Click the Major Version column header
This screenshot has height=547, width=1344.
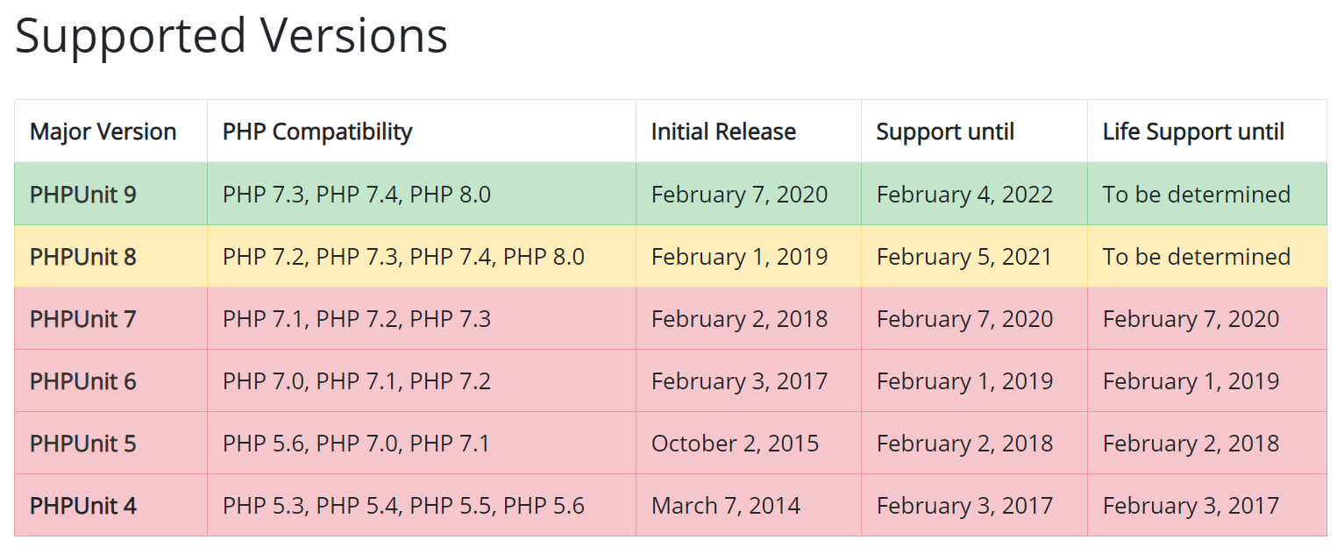[x=103, y=132]
